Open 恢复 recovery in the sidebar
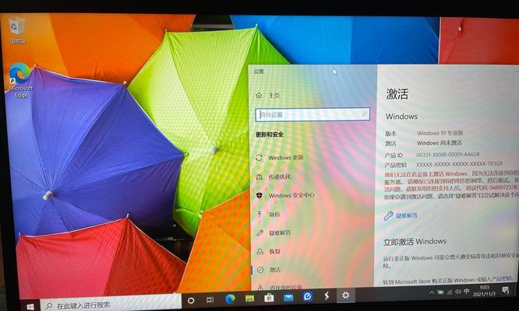 pos(275,251)
